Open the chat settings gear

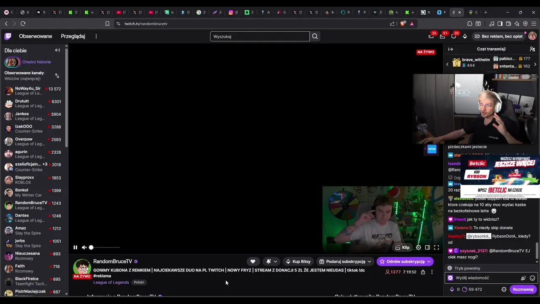pyautogui.click(x=504, y=289)
